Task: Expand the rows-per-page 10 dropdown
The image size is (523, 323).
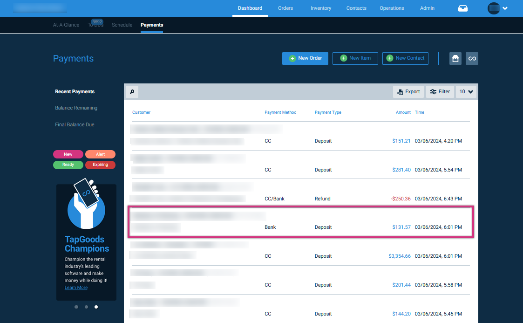Action: [x=466, y=92]
